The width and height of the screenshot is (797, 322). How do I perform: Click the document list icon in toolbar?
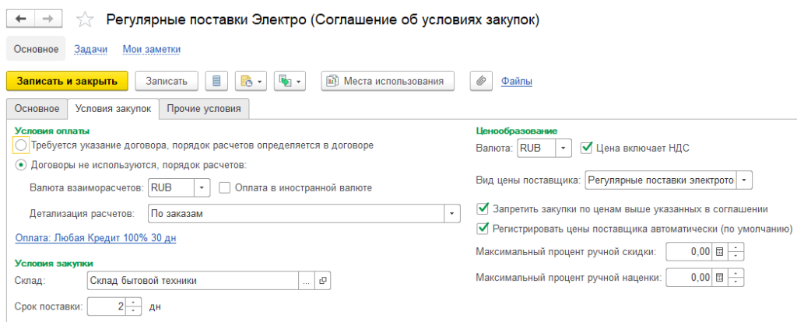coord(216,80)
